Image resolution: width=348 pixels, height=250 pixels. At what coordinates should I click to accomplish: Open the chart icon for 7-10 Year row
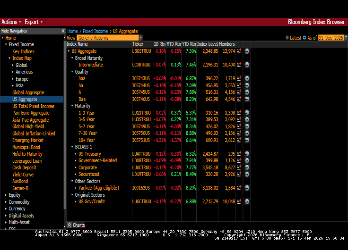point(247,133)
